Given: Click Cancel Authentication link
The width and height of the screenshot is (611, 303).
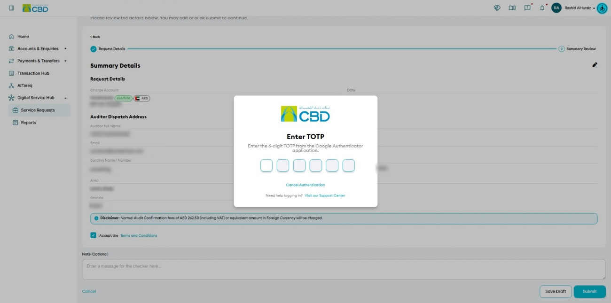Looking at the screenshot, I should point(305,185).
